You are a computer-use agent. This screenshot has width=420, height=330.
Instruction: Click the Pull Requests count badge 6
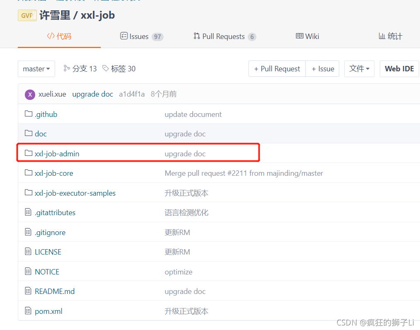[x=252, y=37]
